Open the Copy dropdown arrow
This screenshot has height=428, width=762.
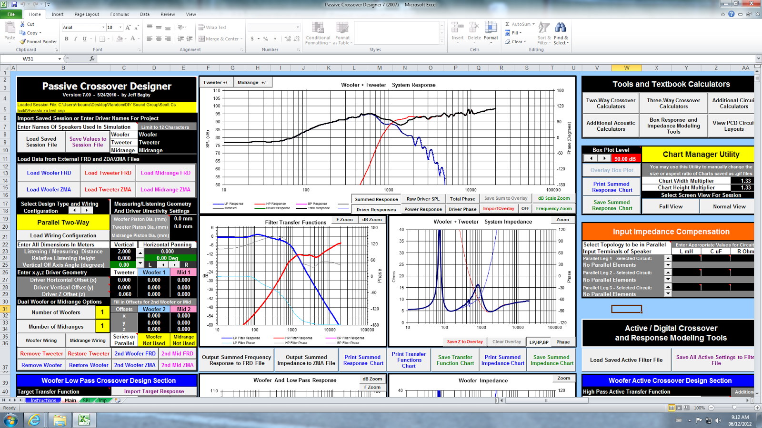[40, 33]
